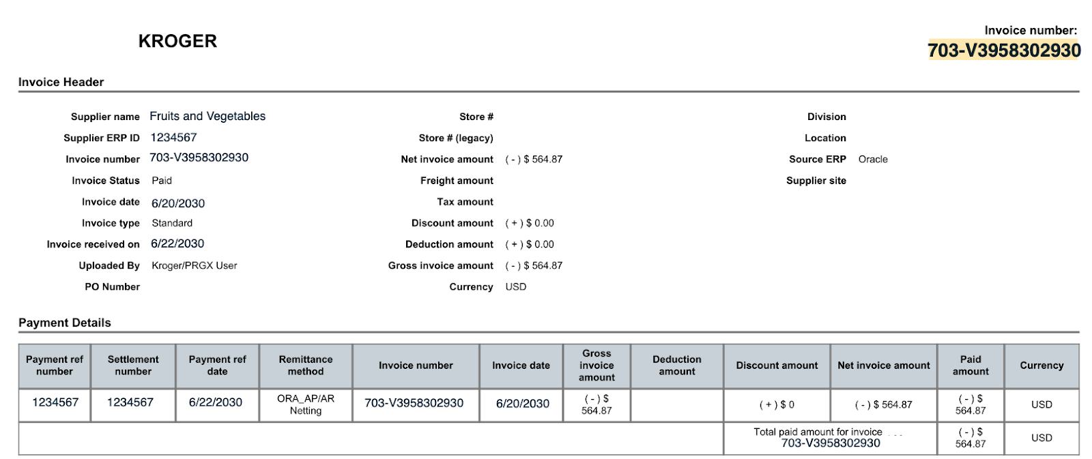Viewport: 1092px width, 459px height.
Task: Click remittance cell ORA_AP/AR Netting
Action: coord(306,404)
